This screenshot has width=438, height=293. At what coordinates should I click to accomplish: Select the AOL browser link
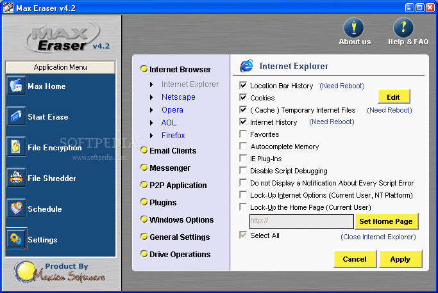pos(169,123)
